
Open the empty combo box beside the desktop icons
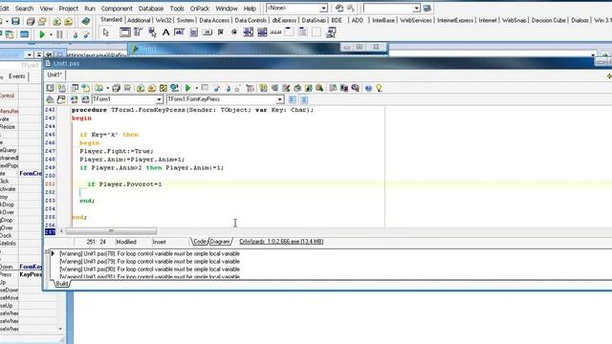[x=417, y=9]
